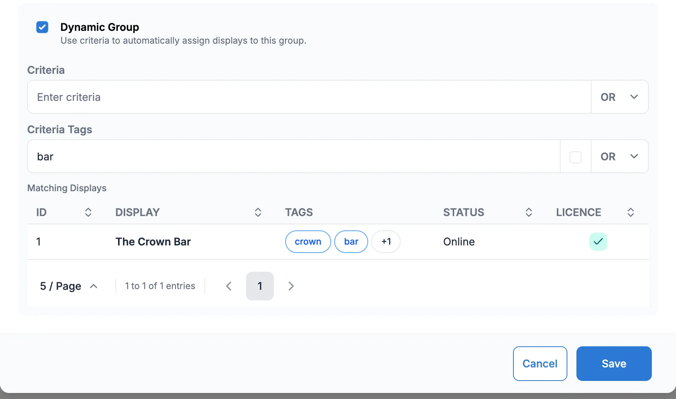Click the Criteria Tags field containing bar
Image resolution: width=676 pixels, height=399 pixels.
point(293,156)
